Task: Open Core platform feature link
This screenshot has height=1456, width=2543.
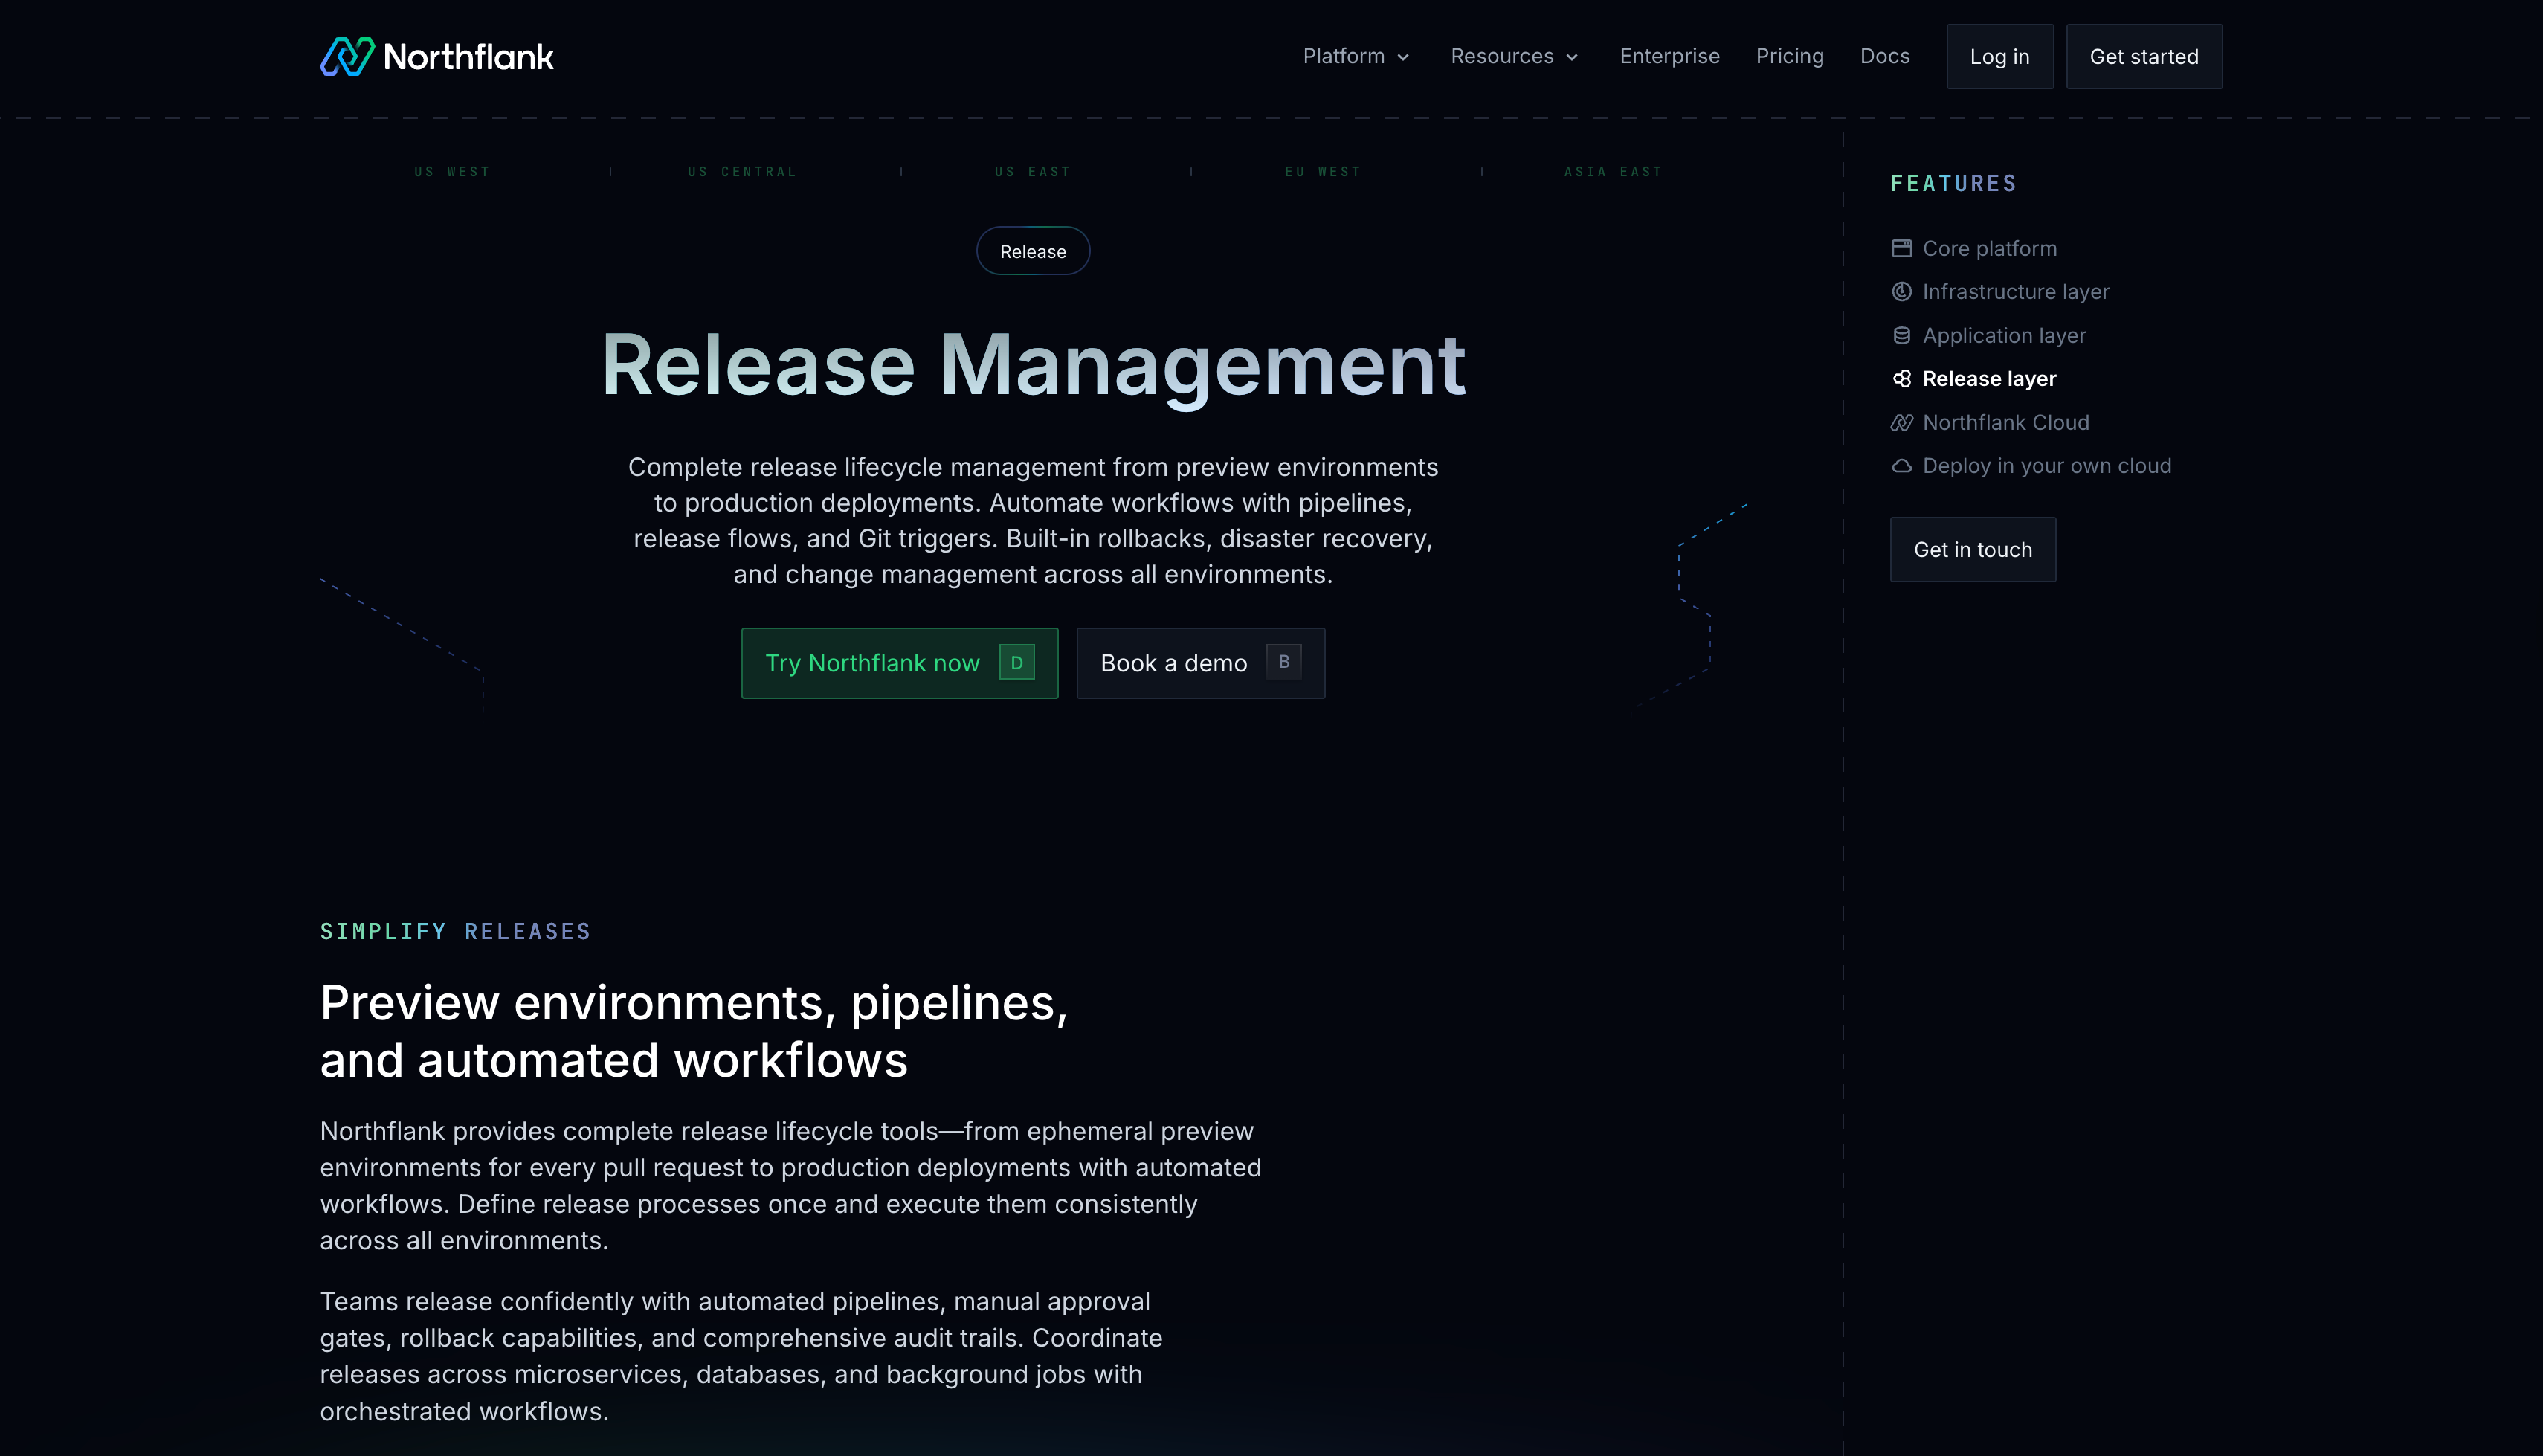Action: coord(1974,248)
